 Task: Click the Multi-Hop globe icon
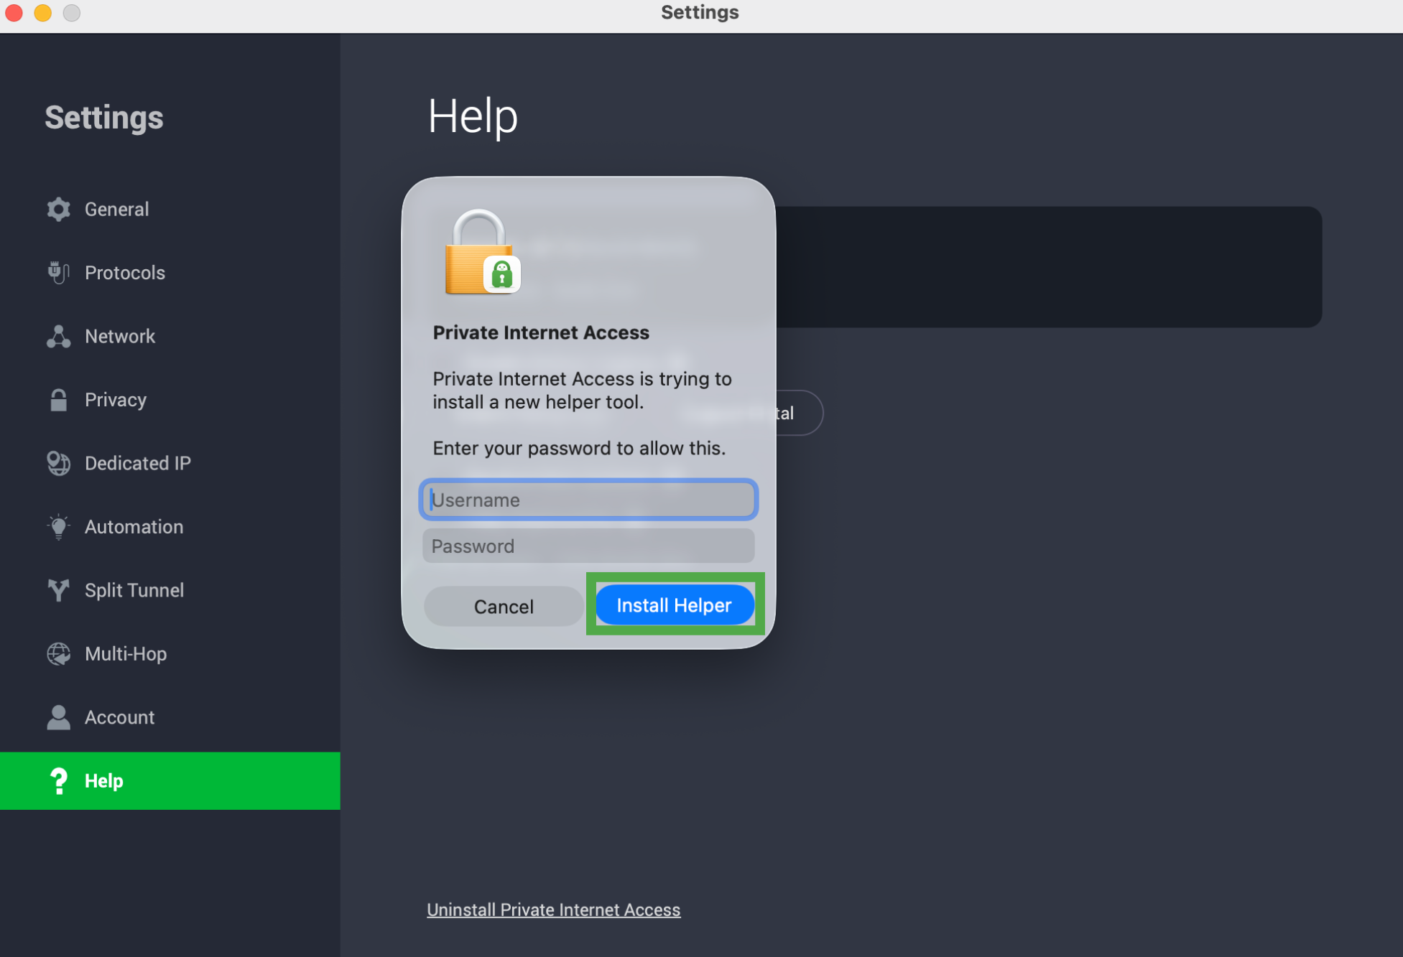[x=58, y=654]
